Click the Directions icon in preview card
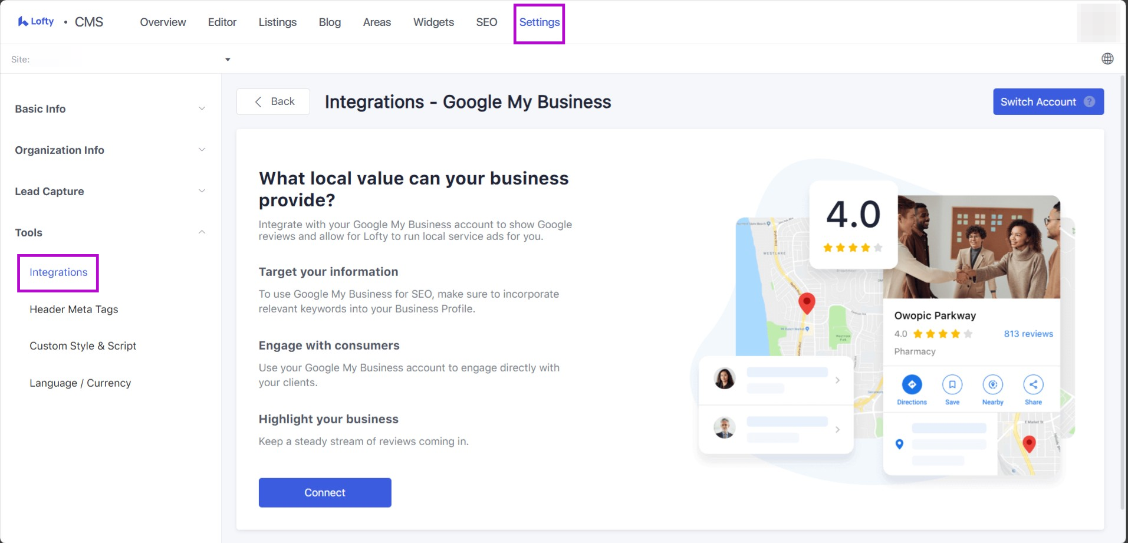1128x543 pixels. click(x=912, y=385)
